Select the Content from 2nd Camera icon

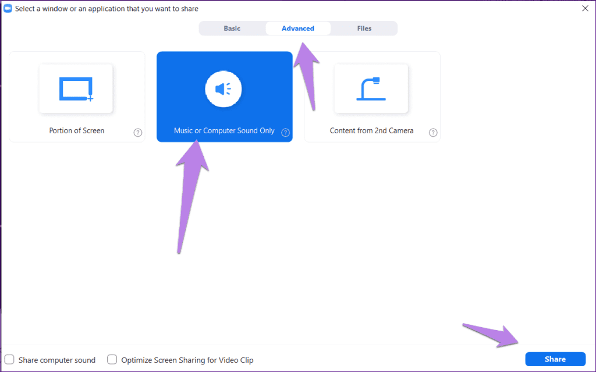click(x=371, y=88)
